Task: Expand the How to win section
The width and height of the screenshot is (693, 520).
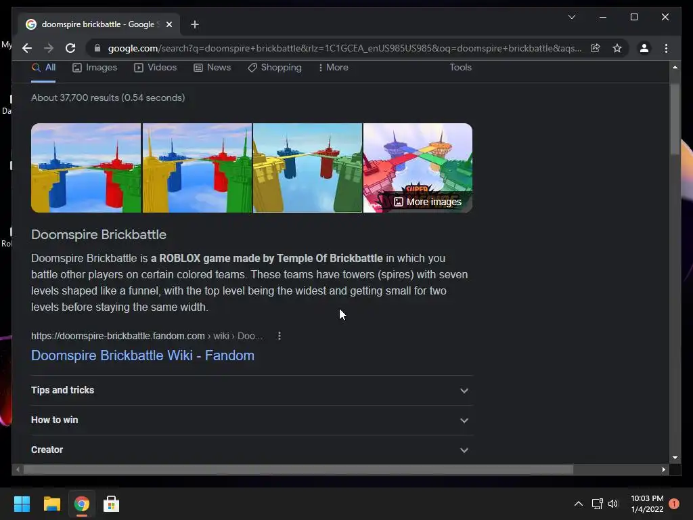Action: (252, 420)
